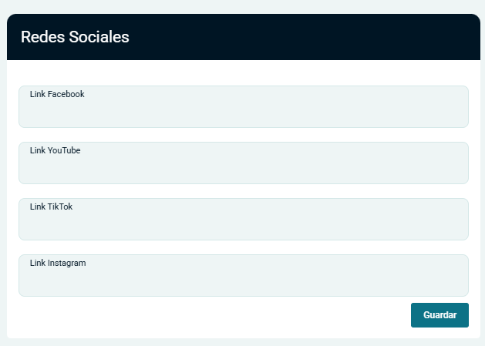Screen dimensions: 485x346
Task: Click the "Link TikTok" label text
Action: [51, 207]
